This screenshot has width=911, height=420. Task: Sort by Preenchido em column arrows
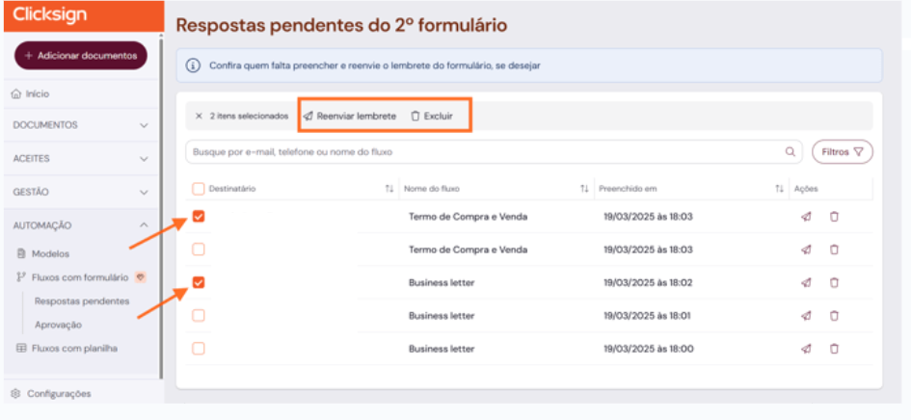[779, 189]
